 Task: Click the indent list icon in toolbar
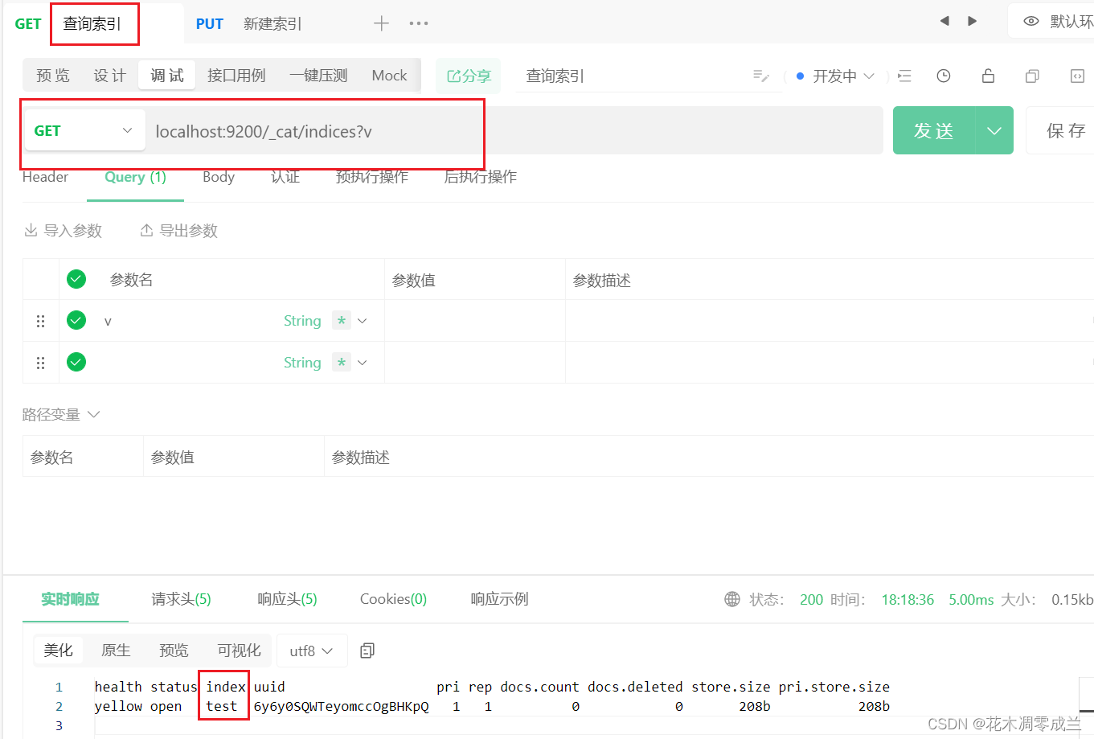point(904,76)
